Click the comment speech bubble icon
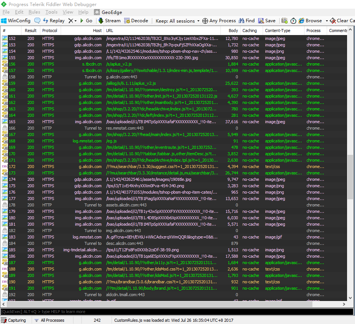This screenshot has width=355, height=324. pyautogui.click(x=37, y=21)
